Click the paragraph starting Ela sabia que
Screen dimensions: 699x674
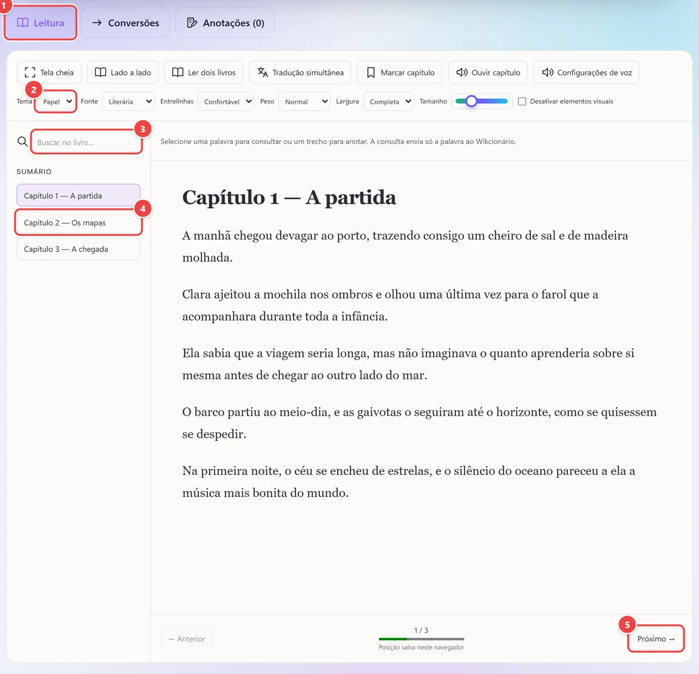(408, 364)
